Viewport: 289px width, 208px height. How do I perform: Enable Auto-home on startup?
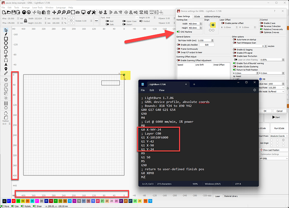coord(235,39)
